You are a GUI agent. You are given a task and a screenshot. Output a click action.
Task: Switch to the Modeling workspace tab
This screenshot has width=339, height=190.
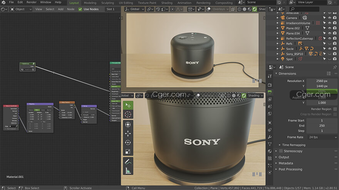90,3
